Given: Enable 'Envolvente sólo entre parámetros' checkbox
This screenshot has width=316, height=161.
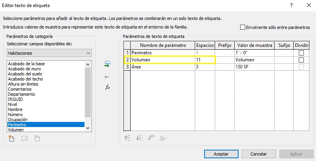Looking at the screenshot, I should click(x=242, y=27).
